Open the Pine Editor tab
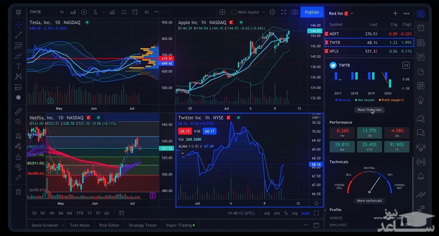The height and width of the screenshot is (236, 439). pos(109,225)
